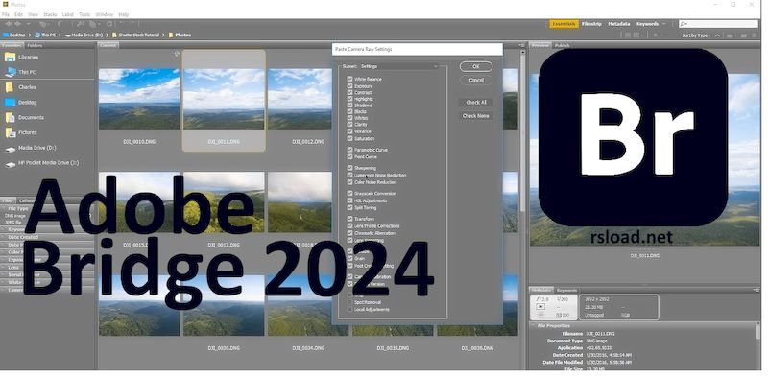Open the Subset Settings dropdown

398,66
